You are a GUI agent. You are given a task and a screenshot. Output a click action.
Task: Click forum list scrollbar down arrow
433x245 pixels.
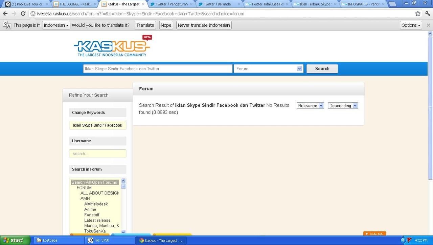[x=123, y=232]
